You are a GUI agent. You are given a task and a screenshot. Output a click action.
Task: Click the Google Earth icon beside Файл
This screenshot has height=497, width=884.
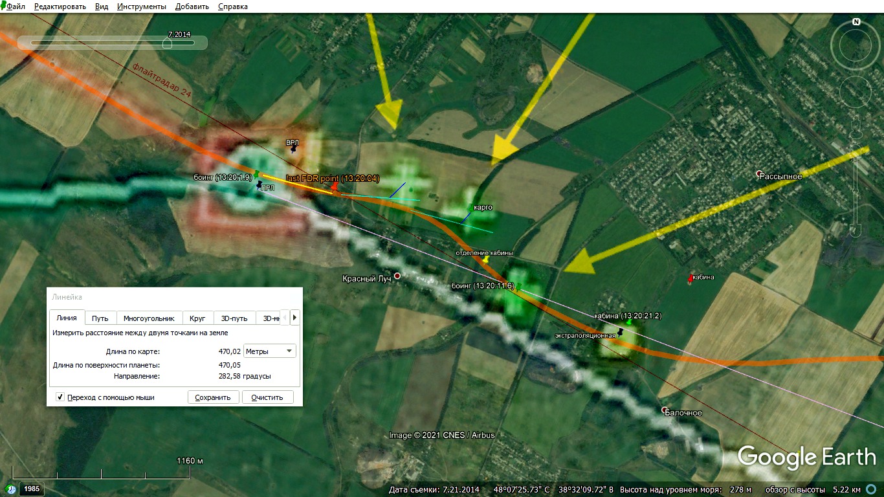[3, 6]
